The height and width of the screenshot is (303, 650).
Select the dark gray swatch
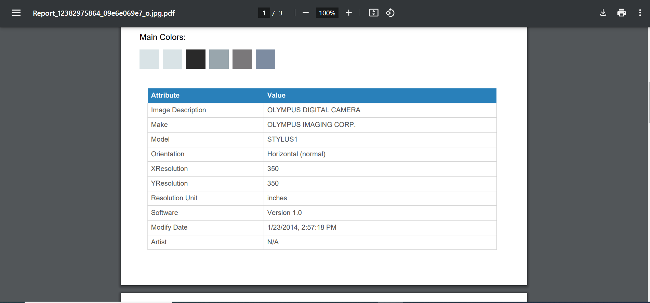coord(242,59)
